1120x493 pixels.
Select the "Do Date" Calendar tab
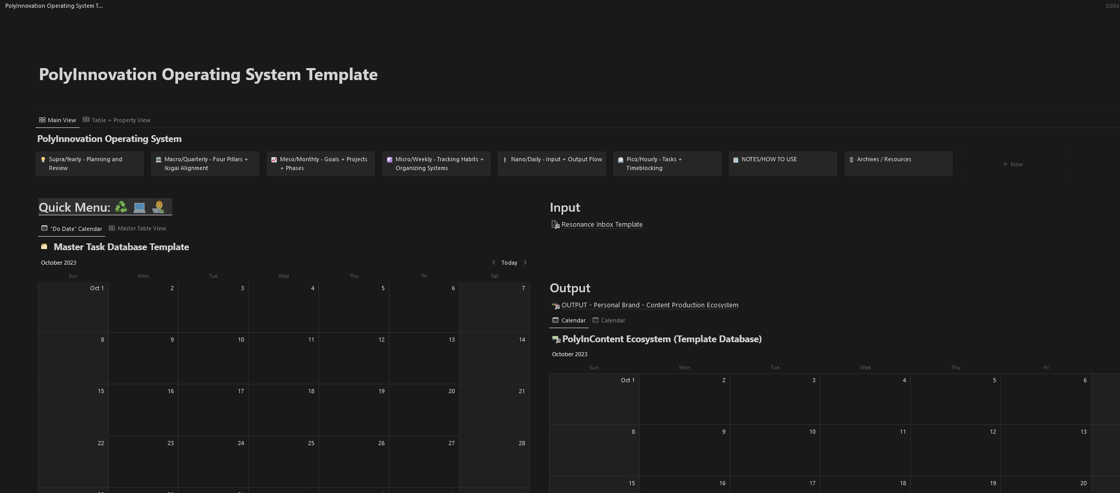tap(72, 229)
